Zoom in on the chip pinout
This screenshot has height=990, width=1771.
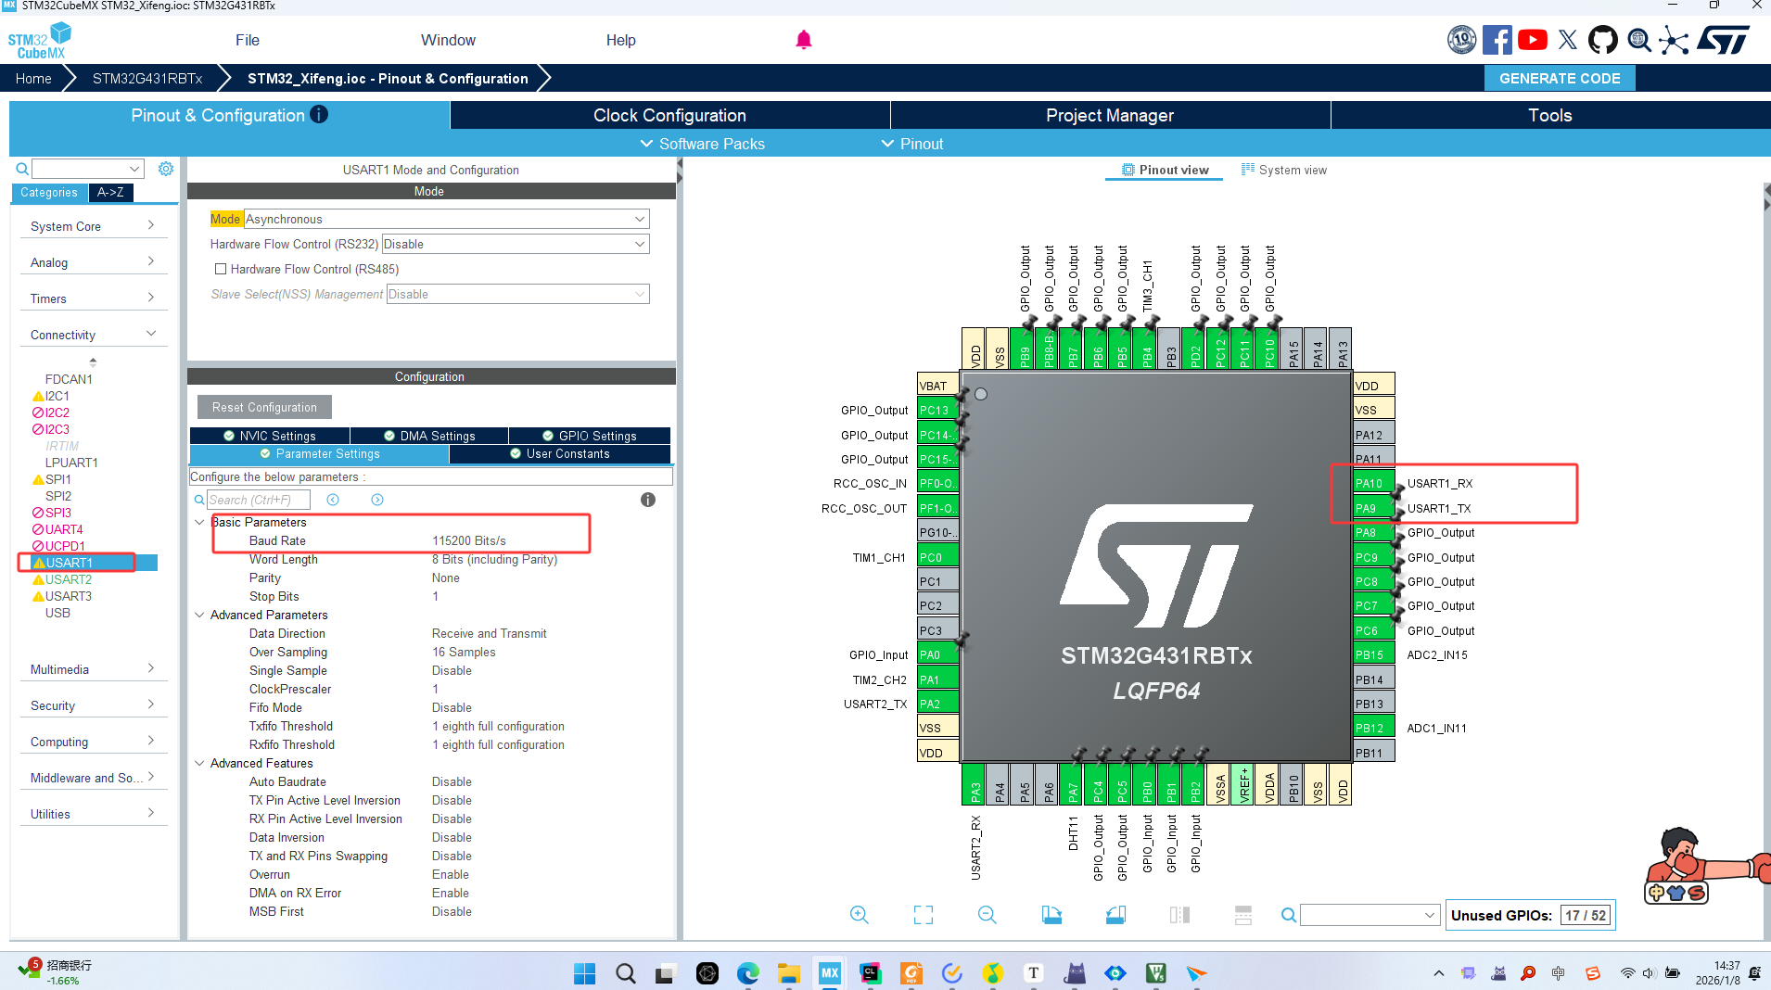[x=860, y=915]
